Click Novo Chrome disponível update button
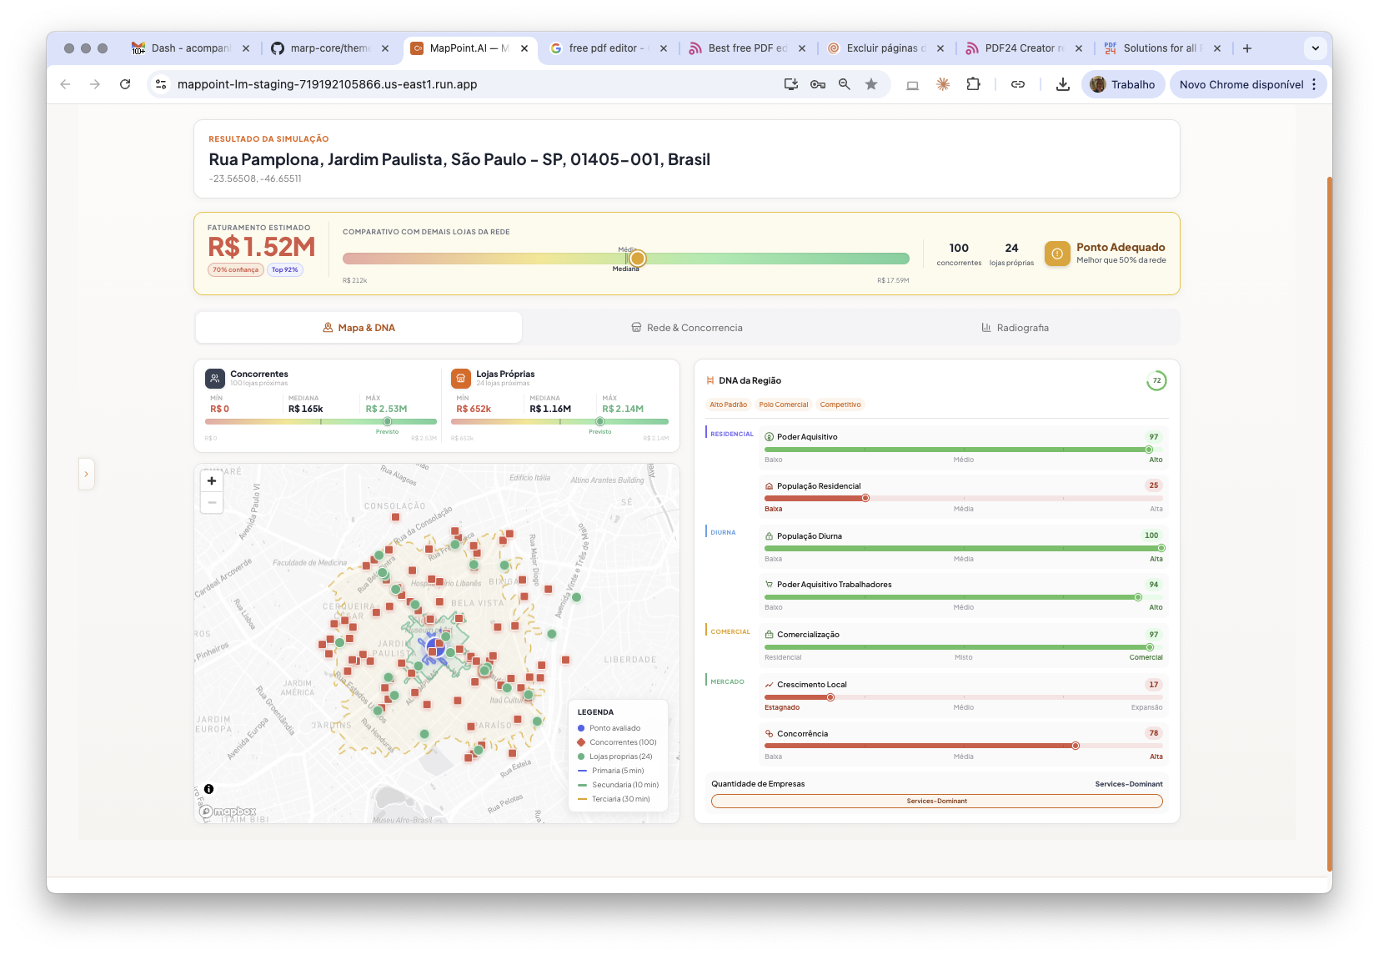The image size is (1379, 955). point(1248,84)
